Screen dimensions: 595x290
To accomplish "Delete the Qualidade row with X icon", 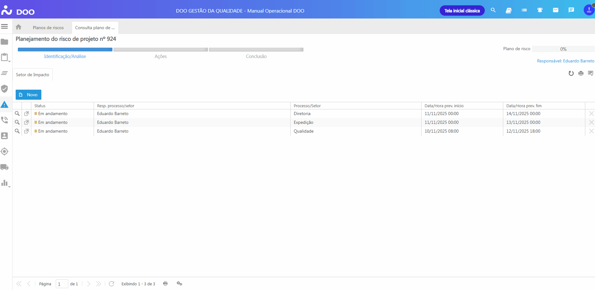I will 591,131.
